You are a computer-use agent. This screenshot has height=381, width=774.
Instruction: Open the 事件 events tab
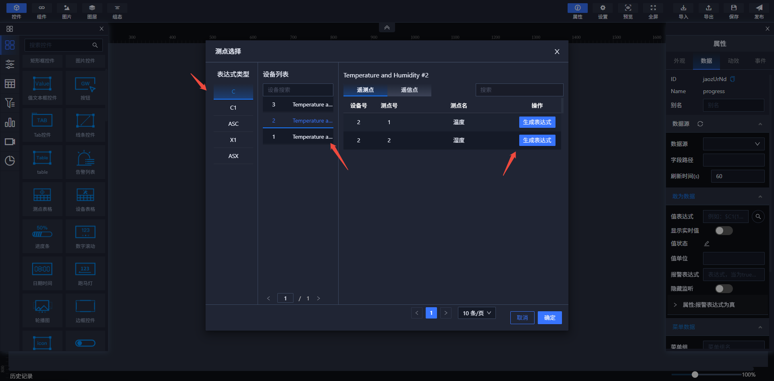760,61
